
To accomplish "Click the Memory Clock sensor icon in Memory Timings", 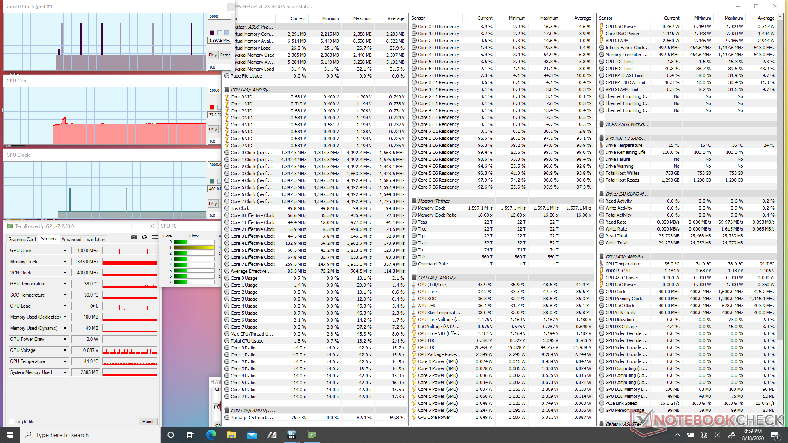I will pos(414,208).
